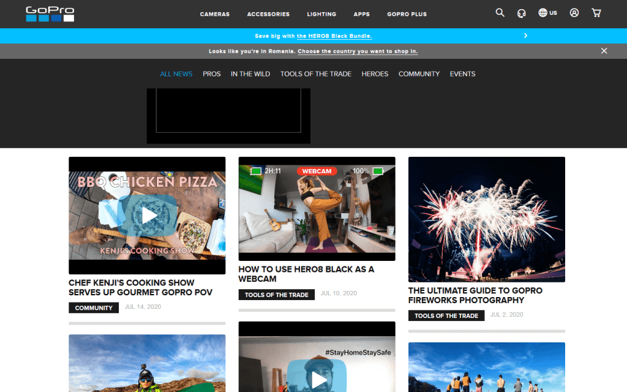
Task: Open the Accessories menu
Action: point(268,14)
